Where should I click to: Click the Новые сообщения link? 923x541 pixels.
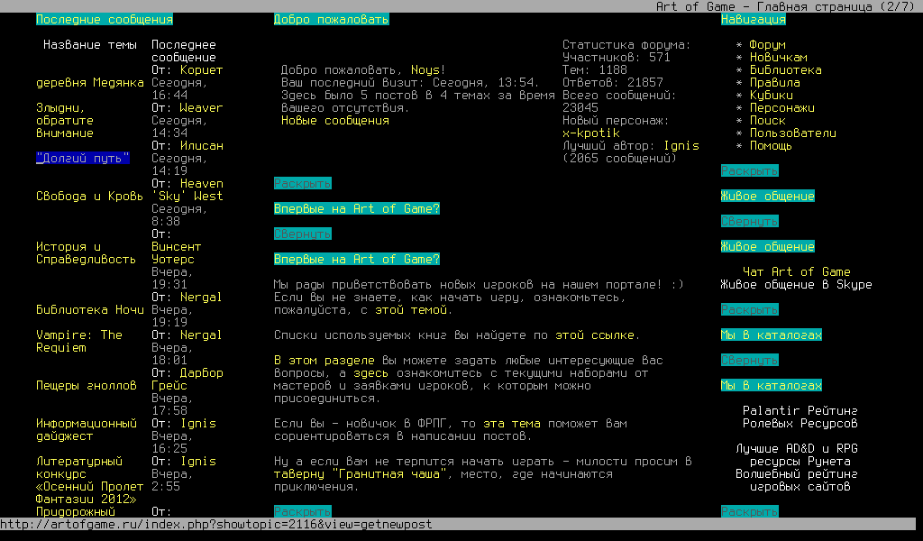tap(334, 120)
